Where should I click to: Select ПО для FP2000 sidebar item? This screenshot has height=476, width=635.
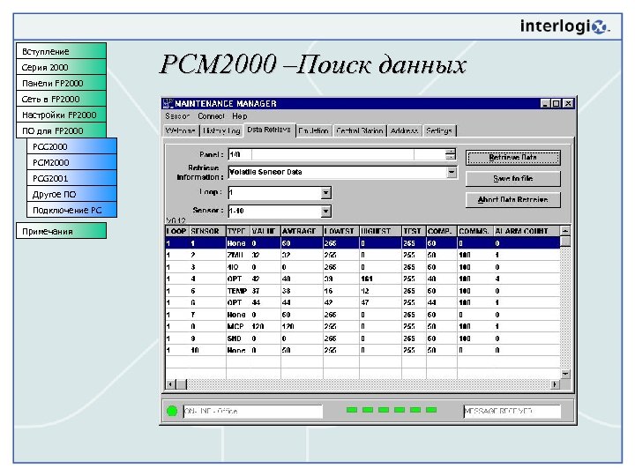pyautogui.click(x=61, y=130)
